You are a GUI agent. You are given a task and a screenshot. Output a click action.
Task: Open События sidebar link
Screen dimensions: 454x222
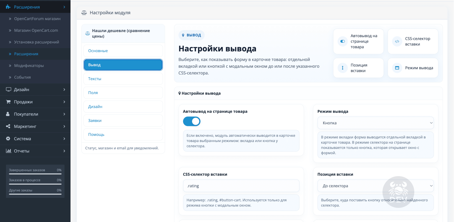click(22, 77)
